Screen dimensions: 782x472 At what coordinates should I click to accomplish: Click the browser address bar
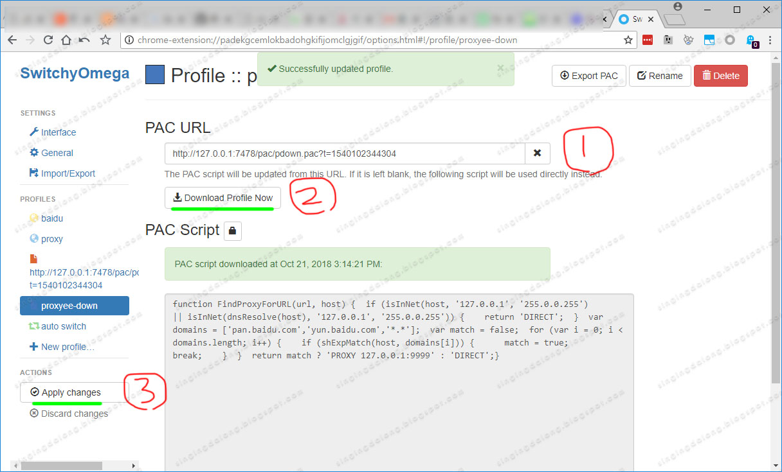coord(378,40)
